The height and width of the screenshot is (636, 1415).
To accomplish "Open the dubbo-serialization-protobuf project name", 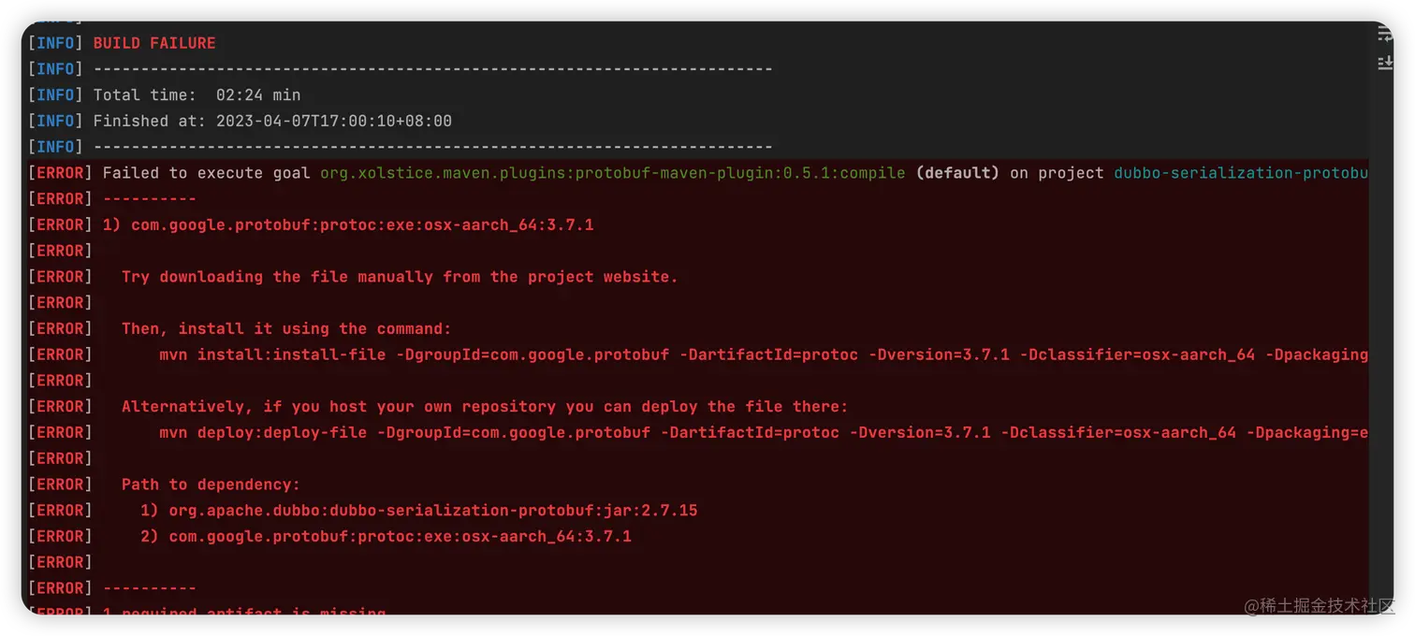I will [1240, 173].
